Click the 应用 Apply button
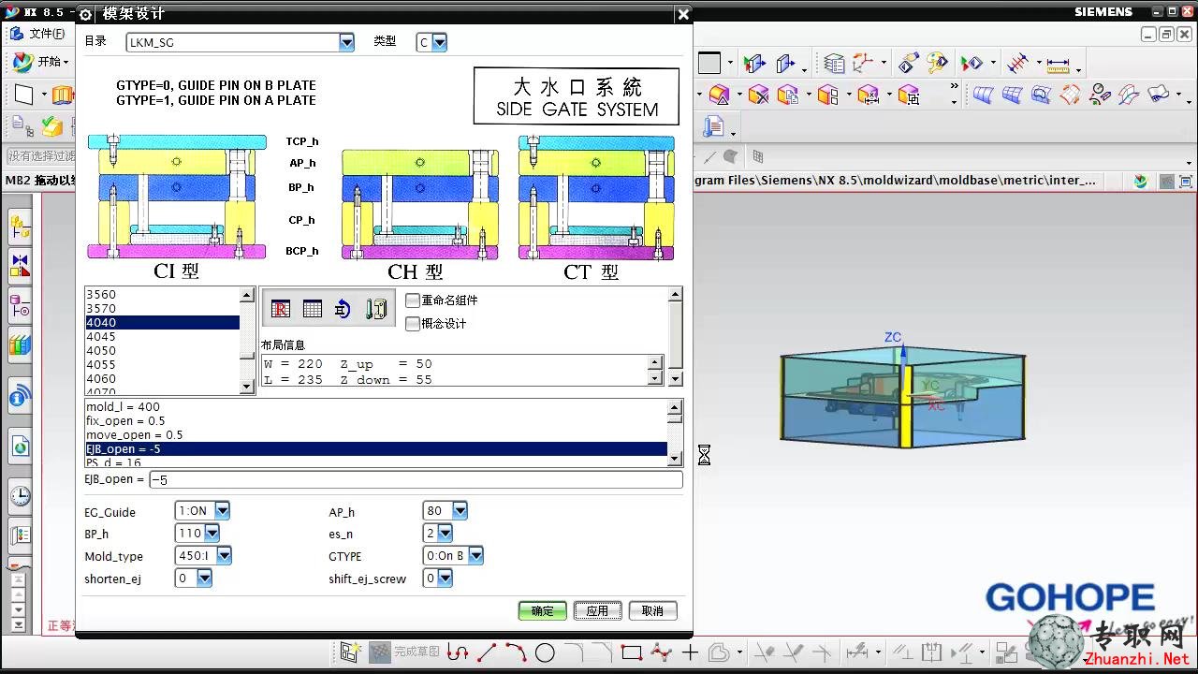This screenshot has width=1198, height=674. [x=597, y=610]
